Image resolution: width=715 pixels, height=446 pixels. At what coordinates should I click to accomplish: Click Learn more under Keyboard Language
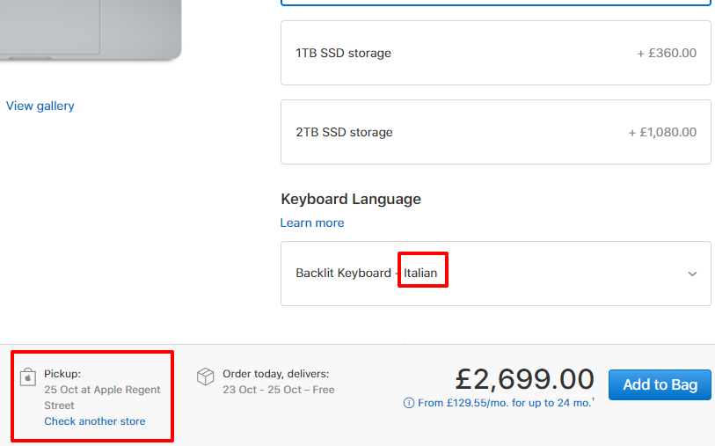312,223
